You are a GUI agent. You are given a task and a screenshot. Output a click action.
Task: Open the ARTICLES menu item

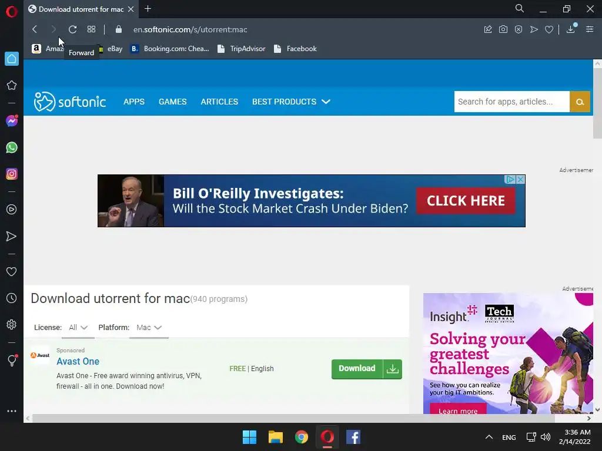pos(219,102)
